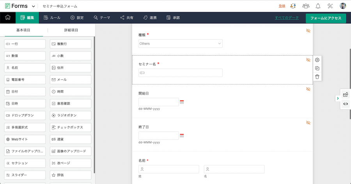351x184 pixels.
Task: Open the notifications bell
Action: (x=318, y=6)
